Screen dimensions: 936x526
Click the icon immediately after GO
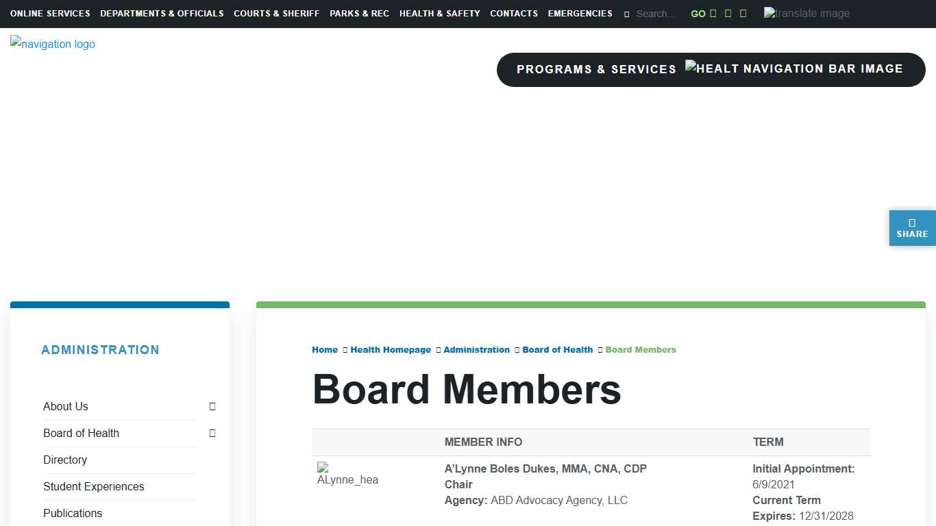point(713,14)
